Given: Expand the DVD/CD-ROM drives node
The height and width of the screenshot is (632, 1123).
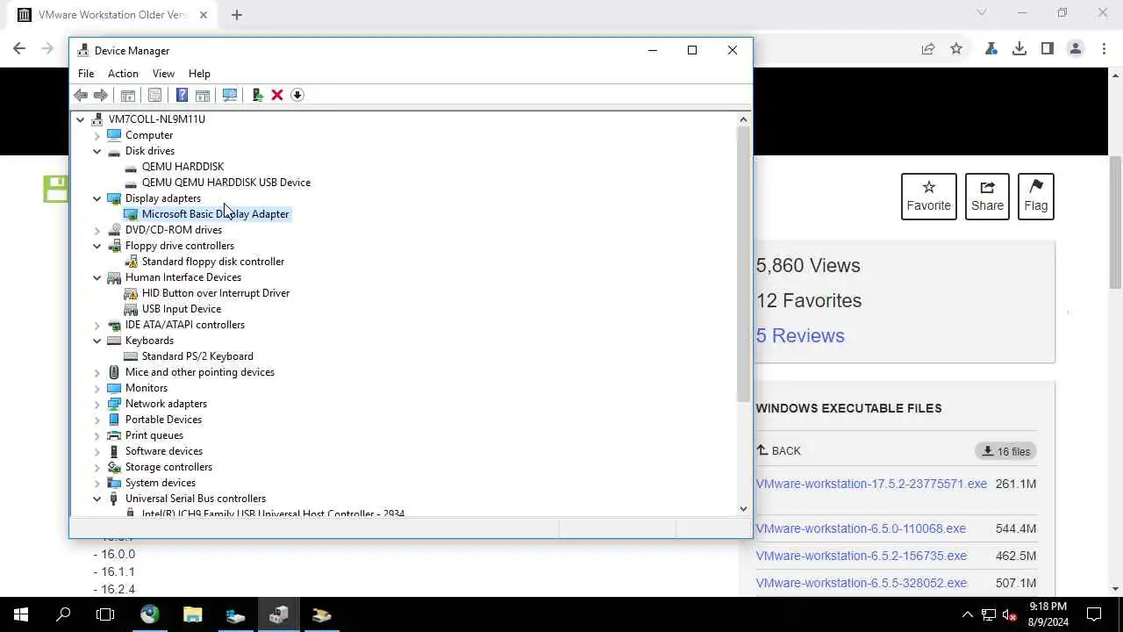Looking at the screenshot, I should click(x=97, y=230).
